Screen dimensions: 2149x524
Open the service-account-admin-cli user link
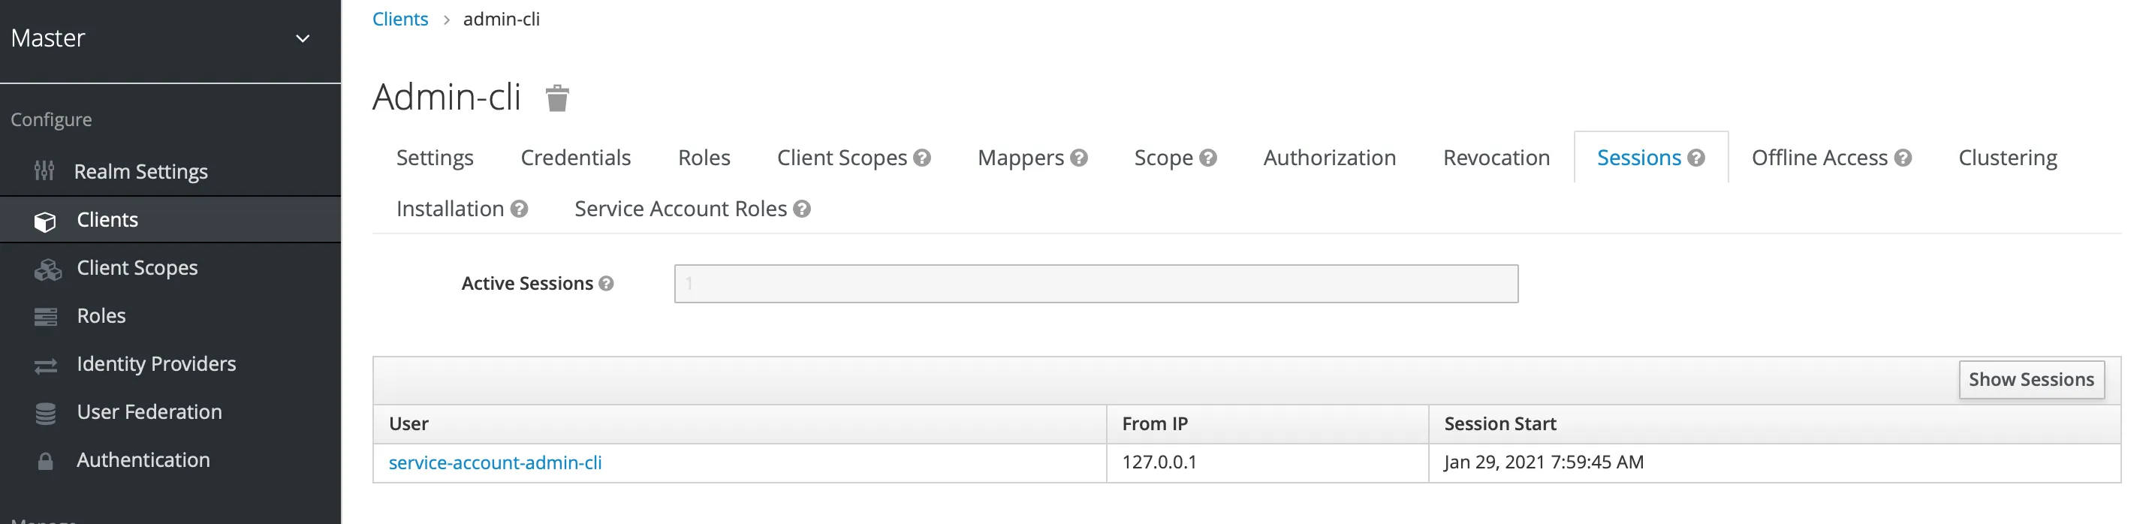point(495,462)
